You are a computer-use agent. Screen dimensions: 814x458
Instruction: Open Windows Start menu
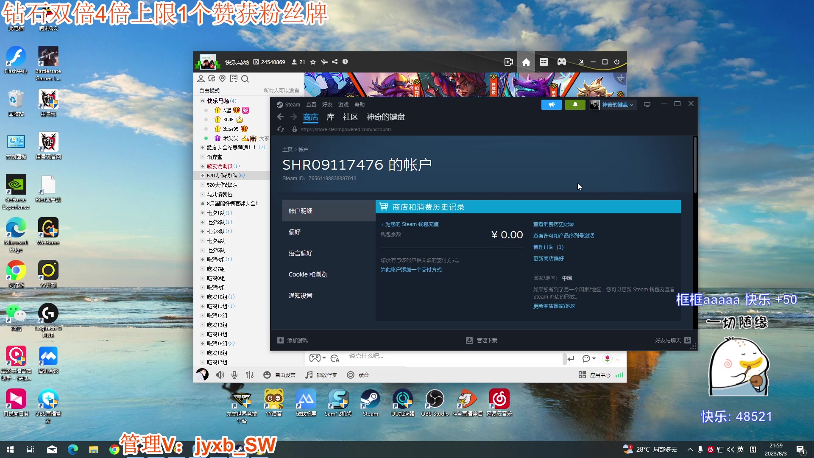coord(10,450)
